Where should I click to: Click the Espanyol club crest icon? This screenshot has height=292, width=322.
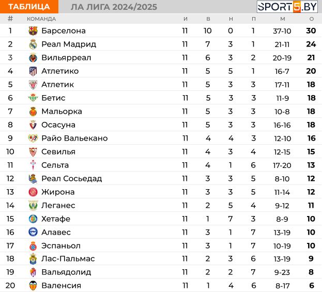[x=33, y=246]
